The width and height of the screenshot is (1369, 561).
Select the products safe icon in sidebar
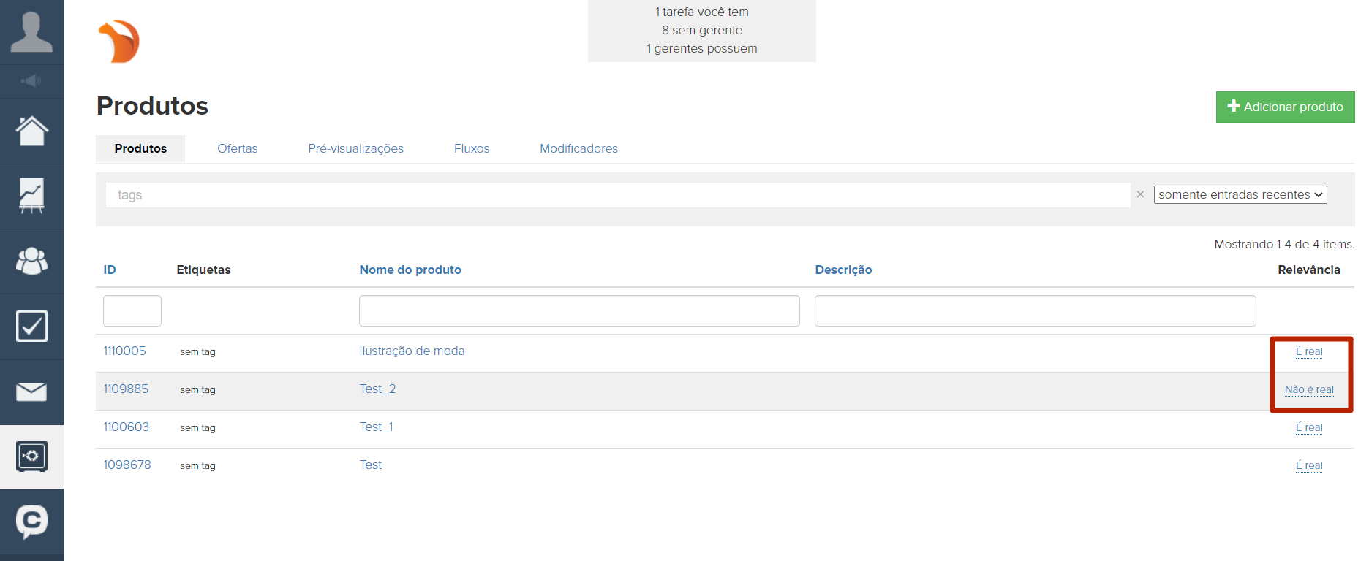(x=31, y=457)
